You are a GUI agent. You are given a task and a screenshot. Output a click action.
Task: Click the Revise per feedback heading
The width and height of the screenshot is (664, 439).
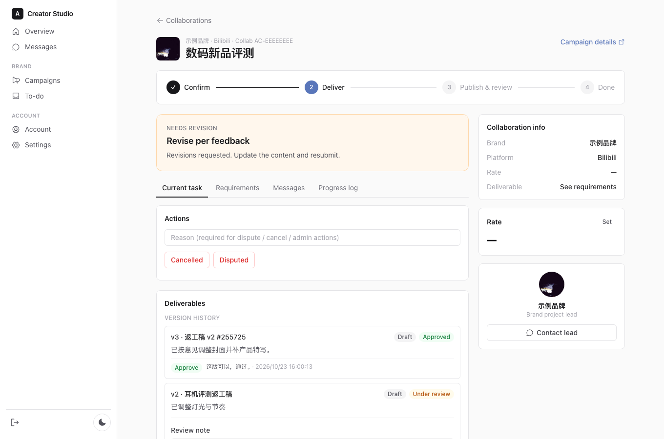coord(208,141)
